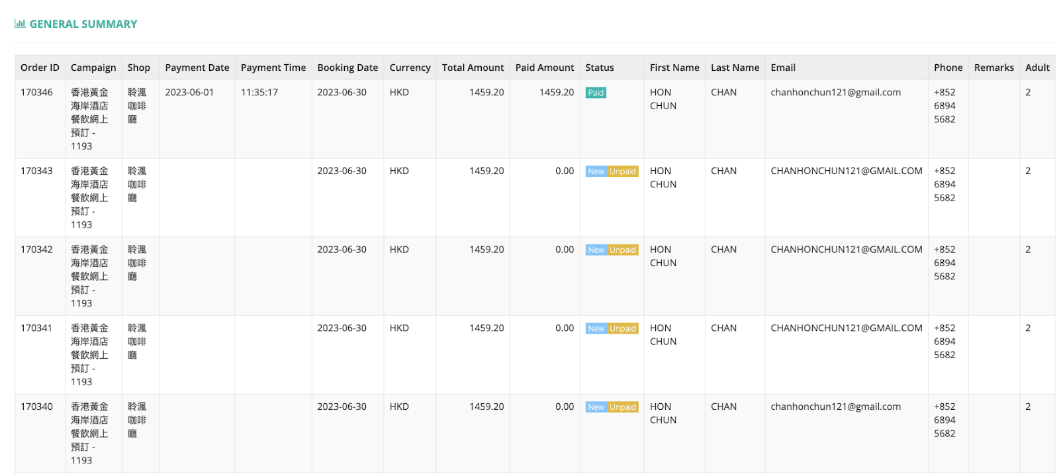The image size is (1059, 474).
Task: Click last name CHAN of order 170340
Action: (723, 406)
